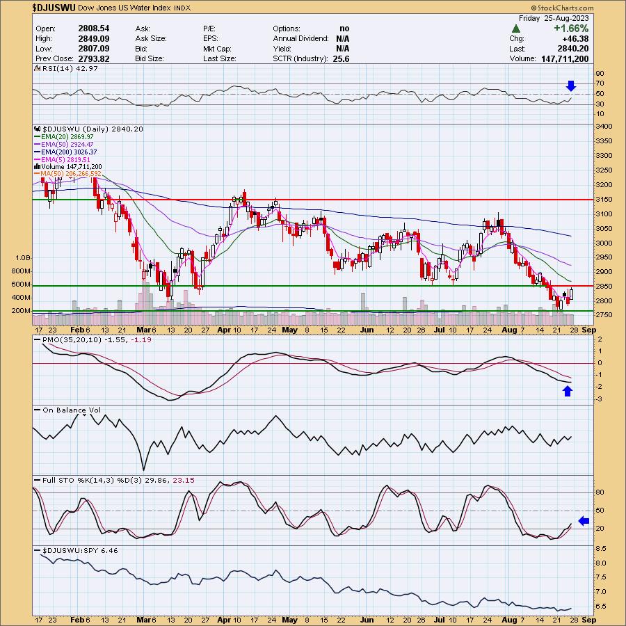
Task: Click the Chg value +46.38
Action: pos(575,39)
